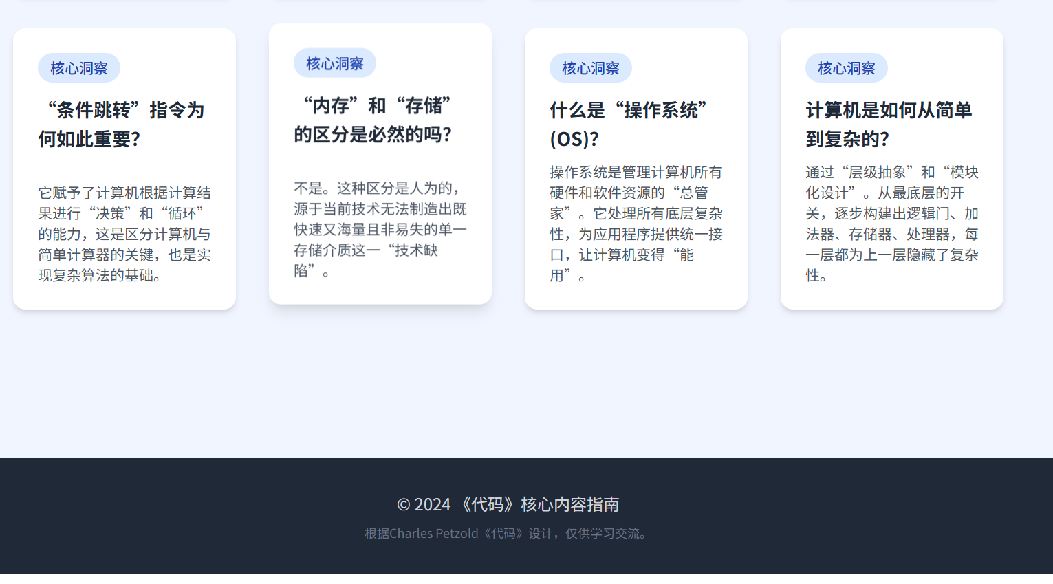The height and width of the screenshot is (584, 1053).
Task: Click the paragraph starting with 操作系统是管理计算机
Action: (x=636, y=224)
